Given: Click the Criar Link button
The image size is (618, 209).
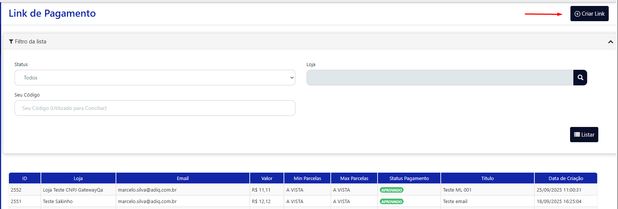Looking at the screenshot, I should pyautogui.click(x=589, y=14).
